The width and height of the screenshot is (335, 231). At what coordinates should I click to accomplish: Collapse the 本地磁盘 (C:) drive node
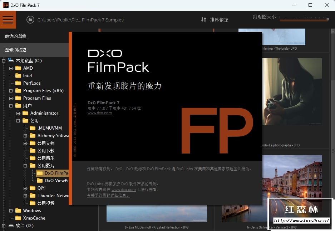(x=4, y=61)
